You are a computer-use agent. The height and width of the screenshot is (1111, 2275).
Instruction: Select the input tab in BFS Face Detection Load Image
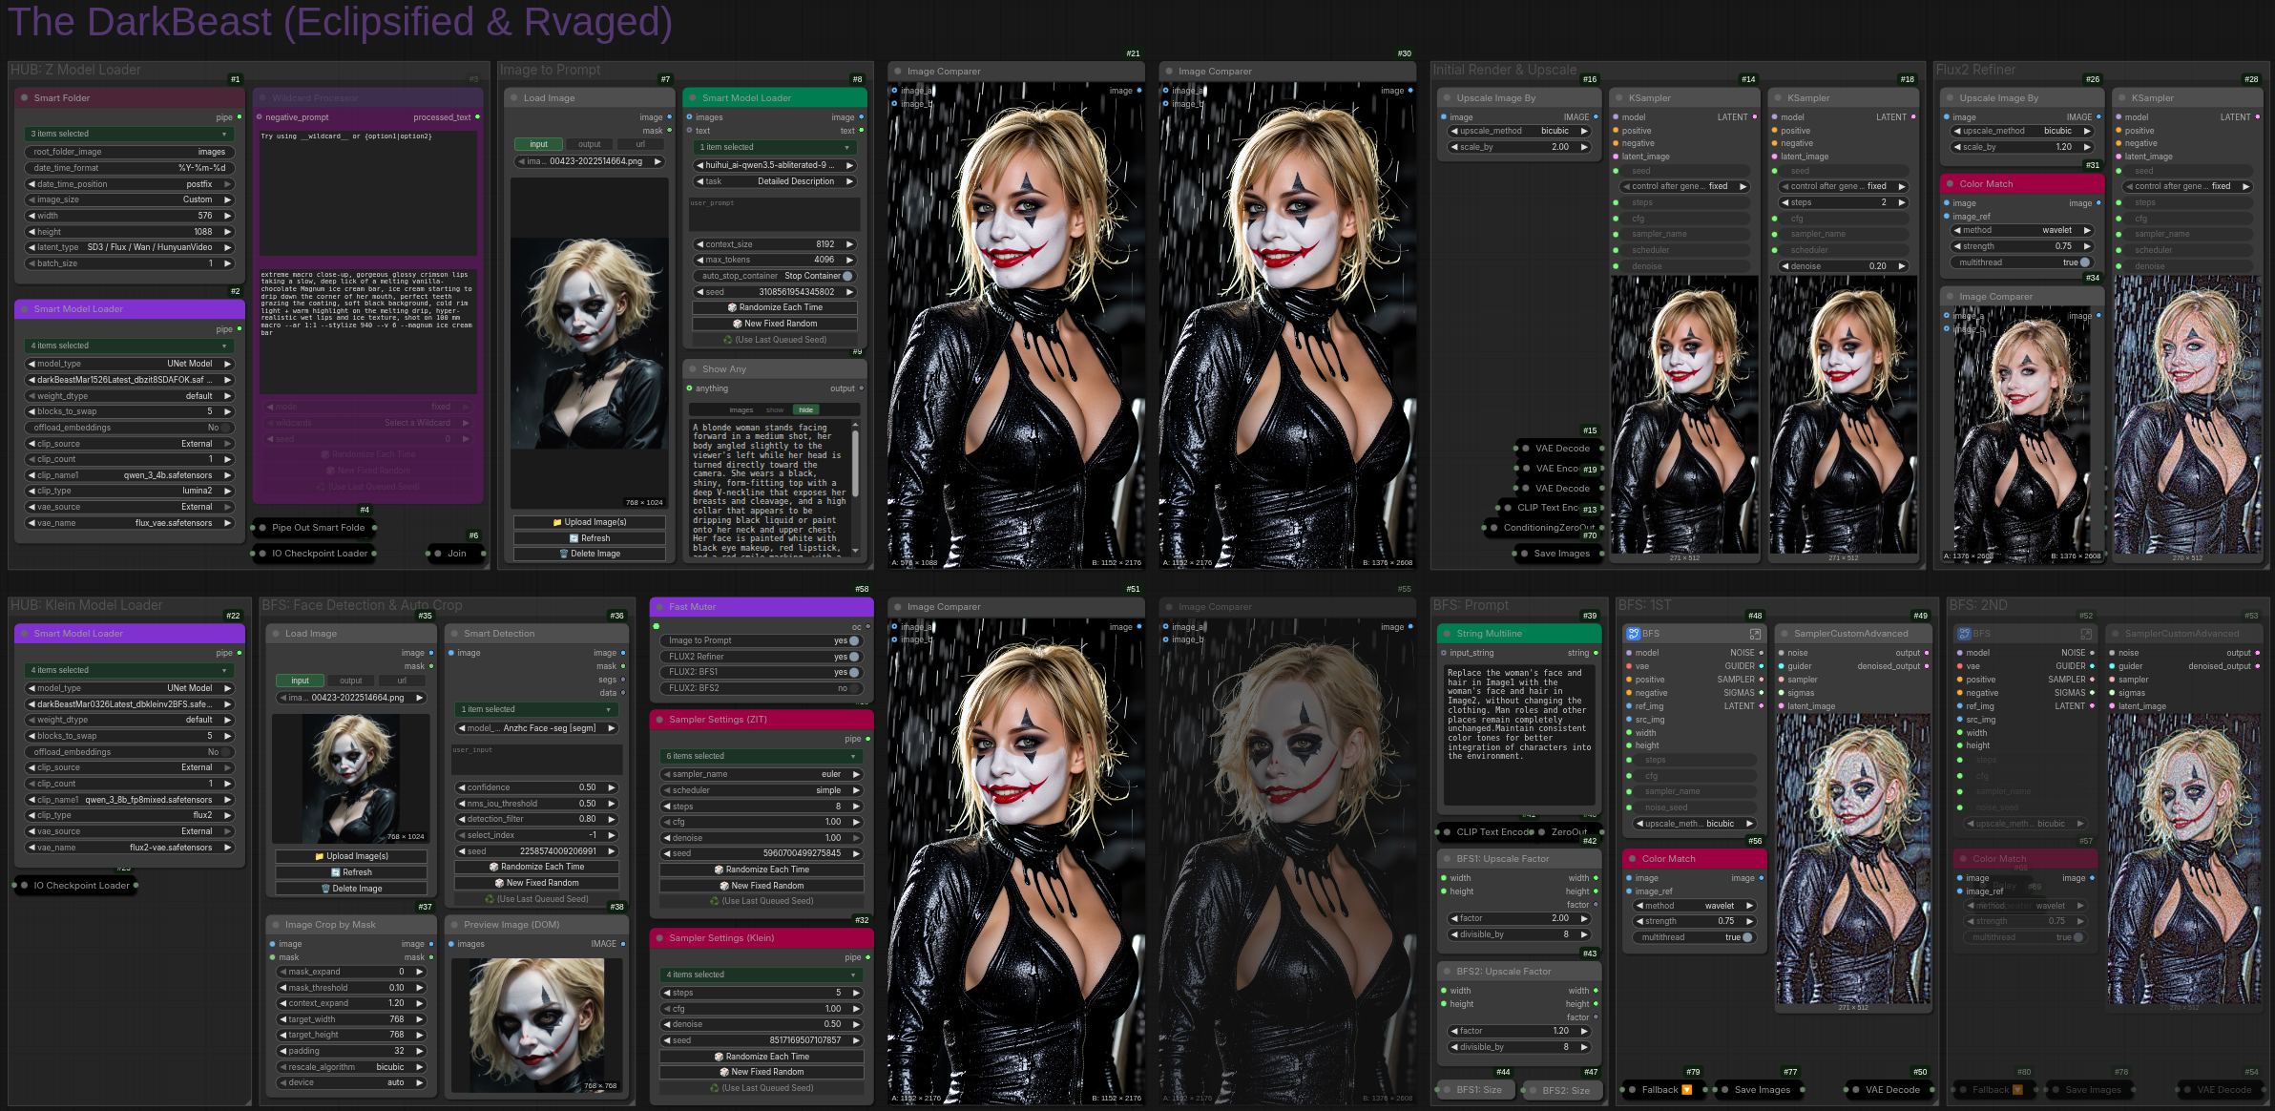click(x=300, y=681)
